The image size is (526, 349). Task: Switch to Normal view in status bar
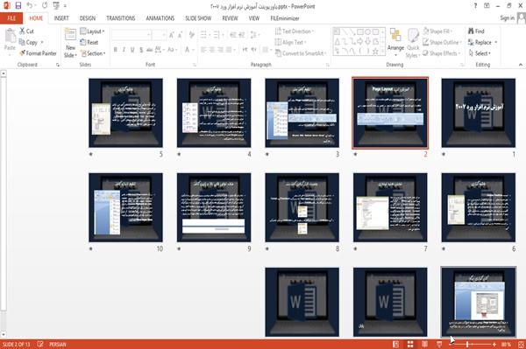point(396,345)
